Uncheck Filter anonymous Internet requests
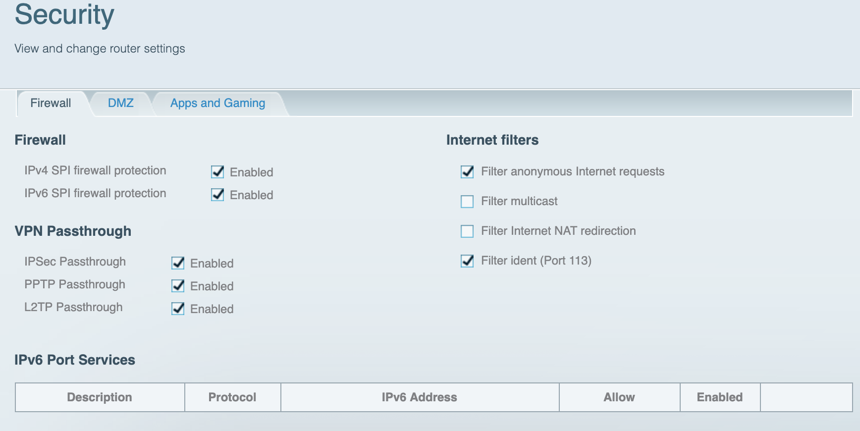The width and height of the screenshot is (860, 431). pyautogui.click(x=467, y=171)
